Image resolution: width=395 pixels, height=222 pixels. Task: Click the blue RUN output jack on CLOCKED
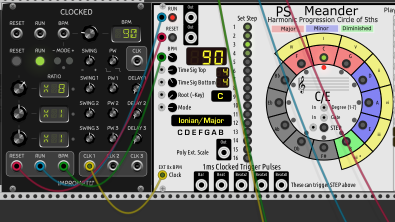tap(40, 166)
